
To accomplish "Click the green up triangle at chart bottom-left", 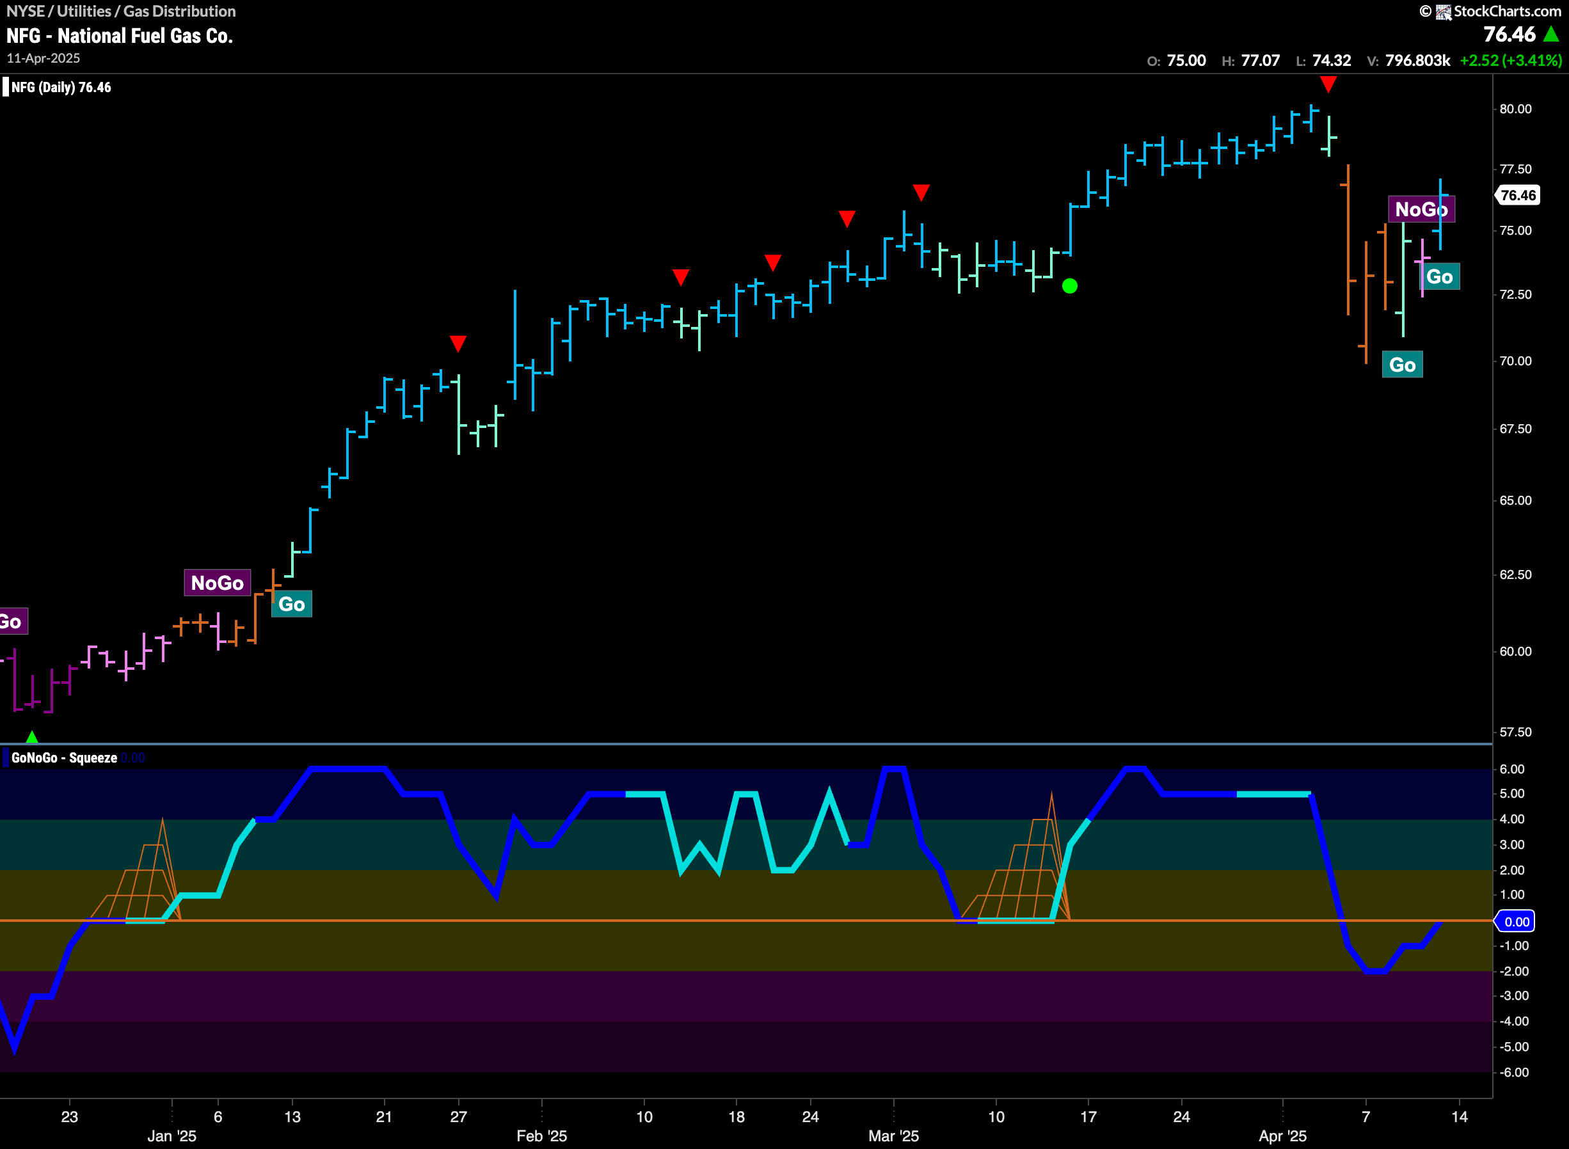I will 32,736.
